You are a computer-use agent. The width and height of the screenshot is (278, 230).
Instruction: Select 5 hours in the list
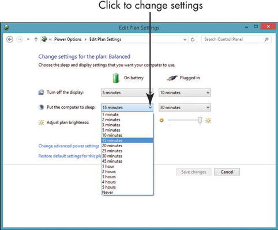[x=127, y=187]
